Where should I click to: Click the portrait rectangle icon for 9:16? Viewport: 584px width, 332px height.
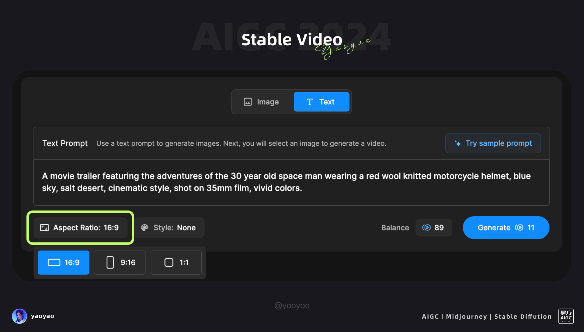pyautogui.click(x=110, y=262)
